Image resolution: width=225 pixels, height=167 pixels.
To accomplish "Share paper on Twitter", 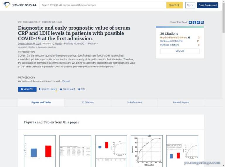I will [190, 22].
